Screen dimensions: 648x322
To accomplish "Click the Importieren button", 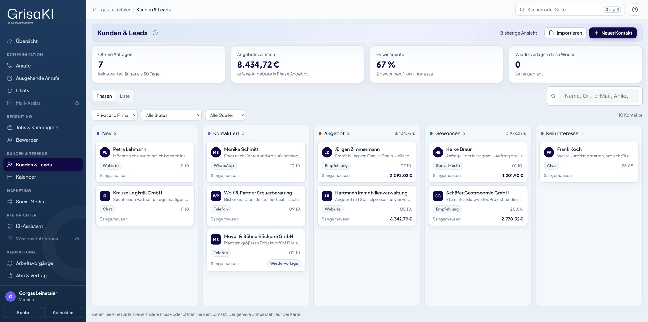I will (x=565, y=33).
